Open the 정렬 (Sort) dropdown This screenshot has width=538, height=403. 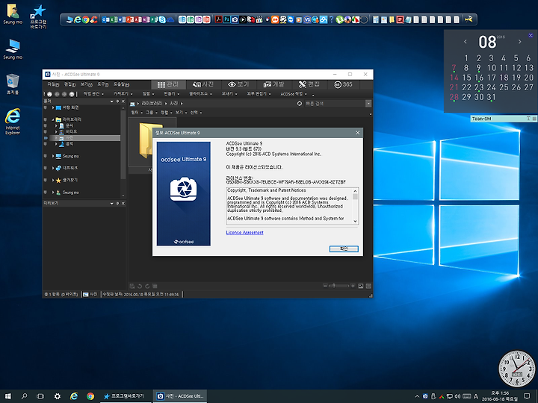pos(166,113)
